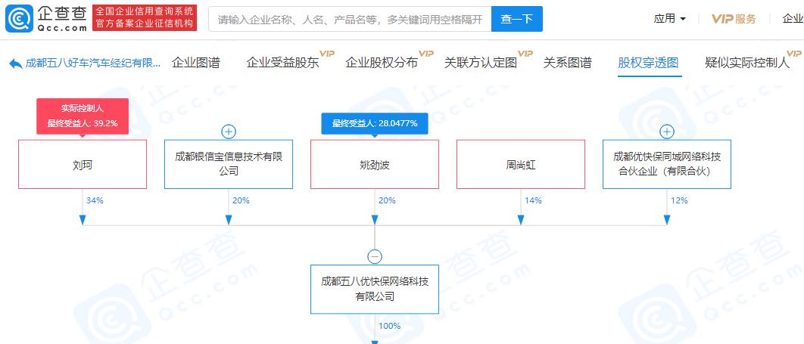Go back to 成都五八好车汽车经纪有限 company page
Image resolution: width=804 pixels, height=344 pixels.
point(92,64)
